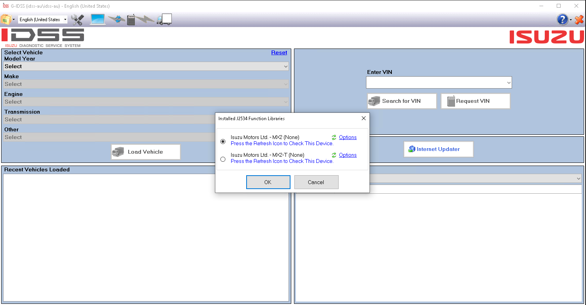Select the Isuzu Motors Ltd. - MX2 radio button
This screenshot has width=586, height=305.
pyautogui.click(x=223, y=142)
